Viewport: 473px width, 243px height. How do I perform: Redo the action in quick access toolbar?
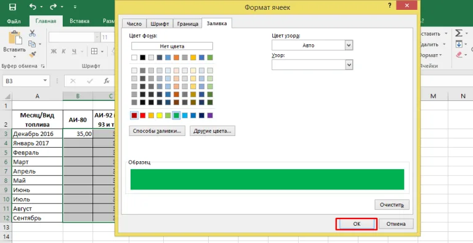tap(54, 7)
